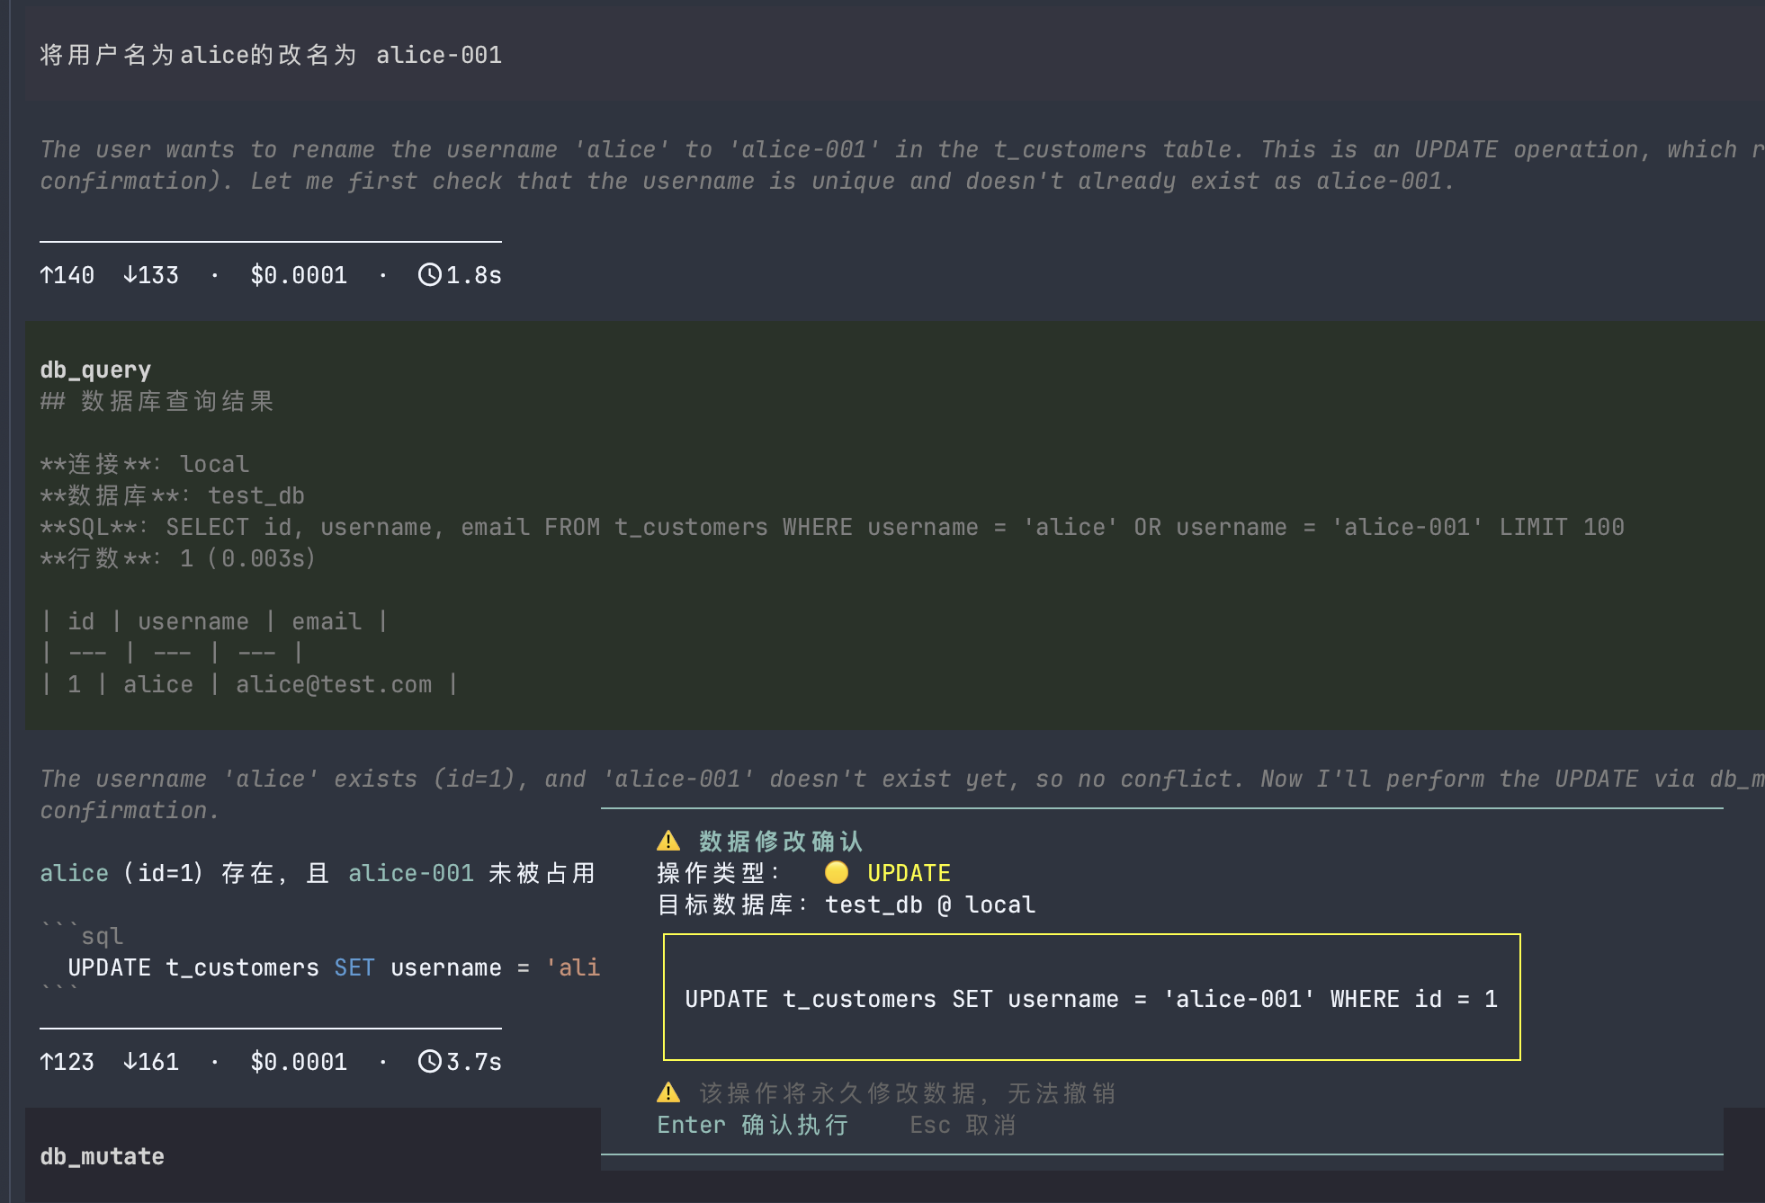Screen dimensions: 1765x1203
Task: Click the UPDATE operation type label
Action: pyautogui.click(x=909, y=873)
